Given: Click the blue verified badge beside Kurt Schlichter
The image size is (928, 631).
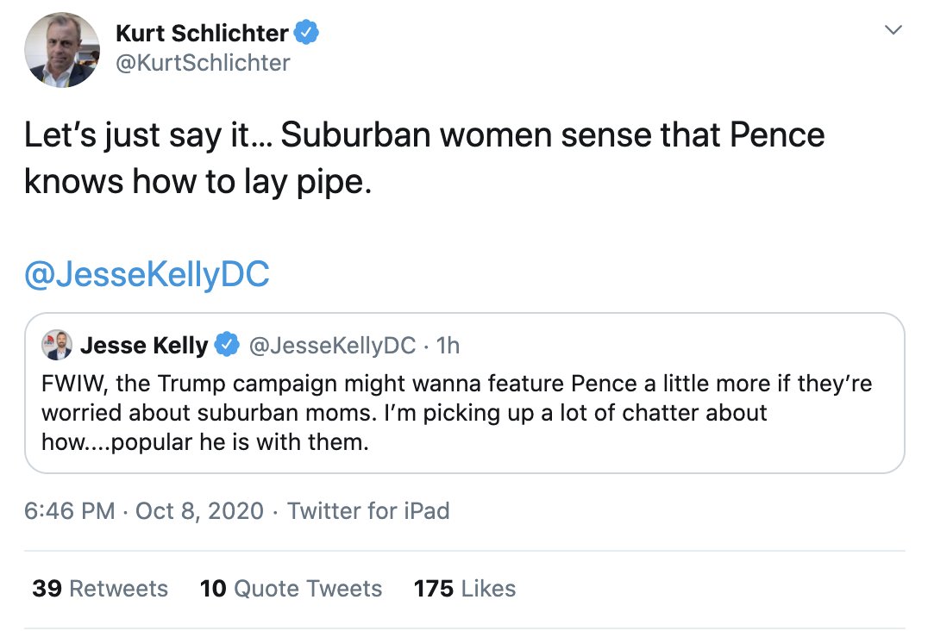Looking at the screenshot, I should click(307, 34).
